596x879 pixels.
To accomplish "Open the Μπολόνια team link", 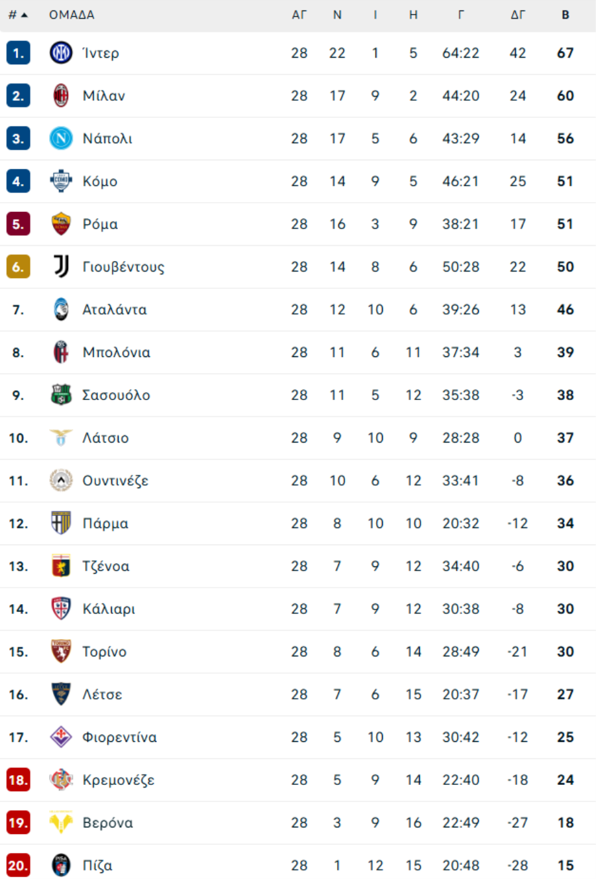I will point(117,352).
